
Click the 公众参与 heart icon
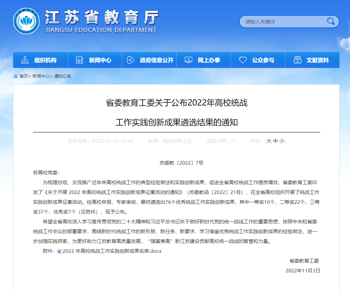[243, 60]
